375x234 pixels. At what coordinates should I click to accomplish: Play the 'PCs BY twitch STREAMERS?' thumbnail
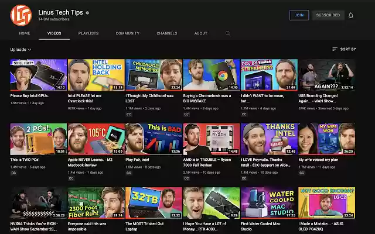coord(269,75)
